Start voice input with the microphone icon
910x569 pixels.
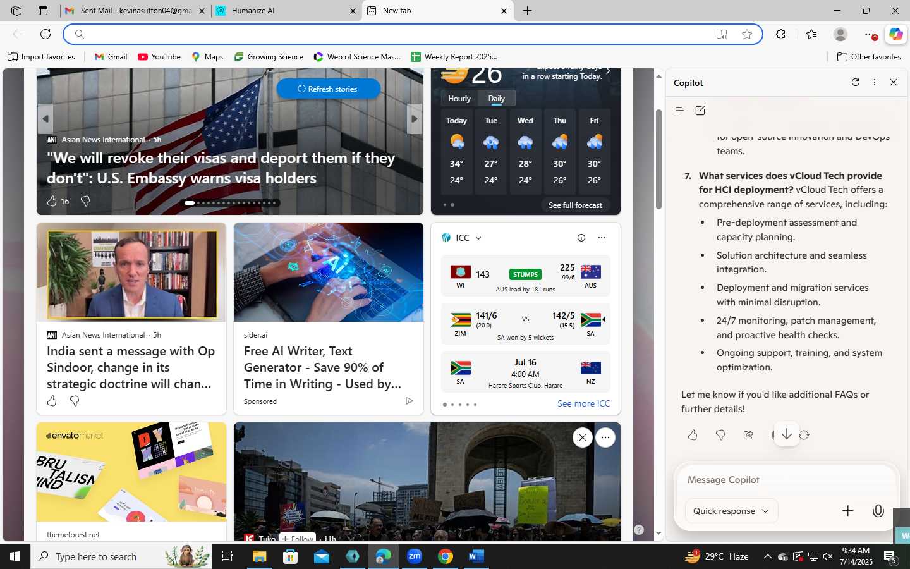point(878,511)
